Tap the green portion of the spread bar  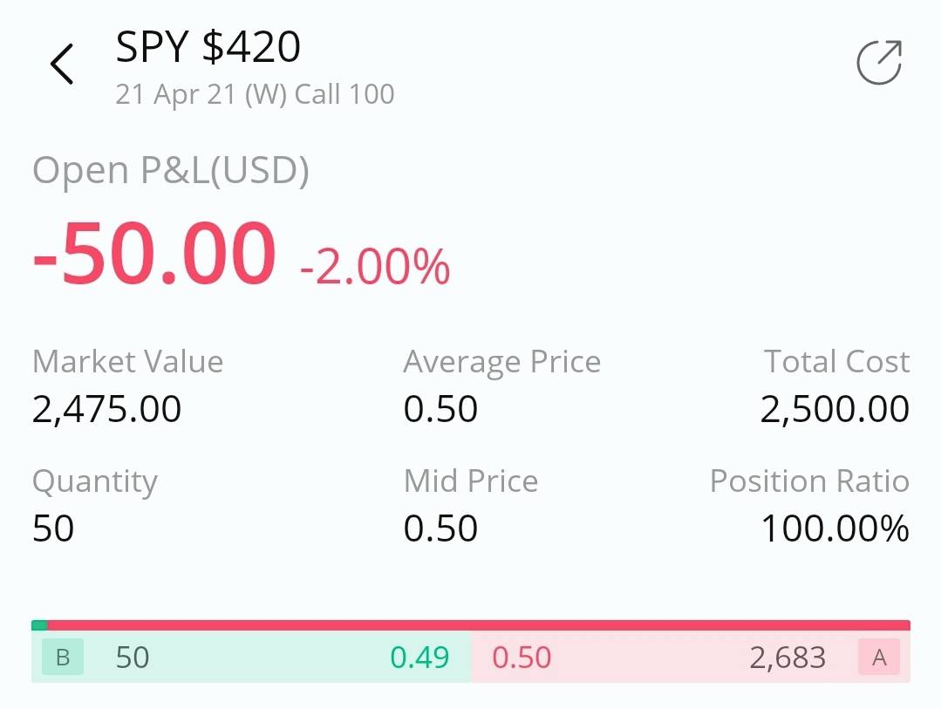[x=38, y=625]
